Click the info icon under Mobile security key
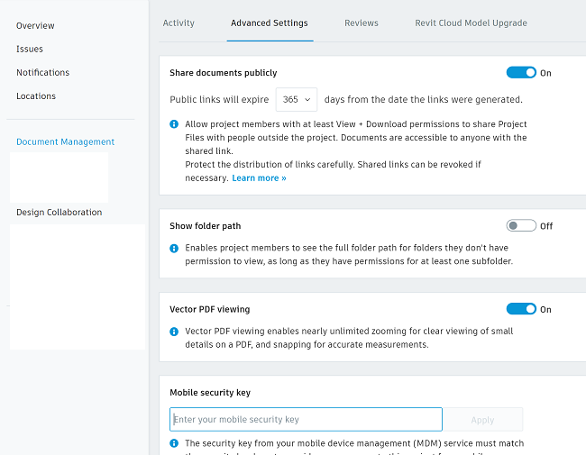Image resolution: width=586 pixels, height=455 pixels. tap(175, 443)
